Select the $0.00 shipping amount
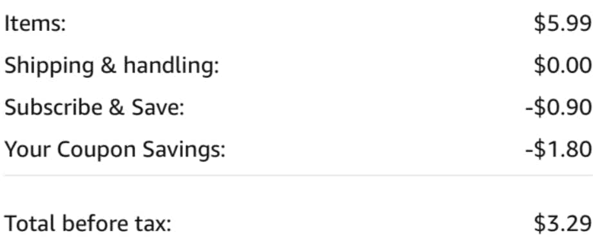This screenshot has width=600, height=239. pos(563,66)
